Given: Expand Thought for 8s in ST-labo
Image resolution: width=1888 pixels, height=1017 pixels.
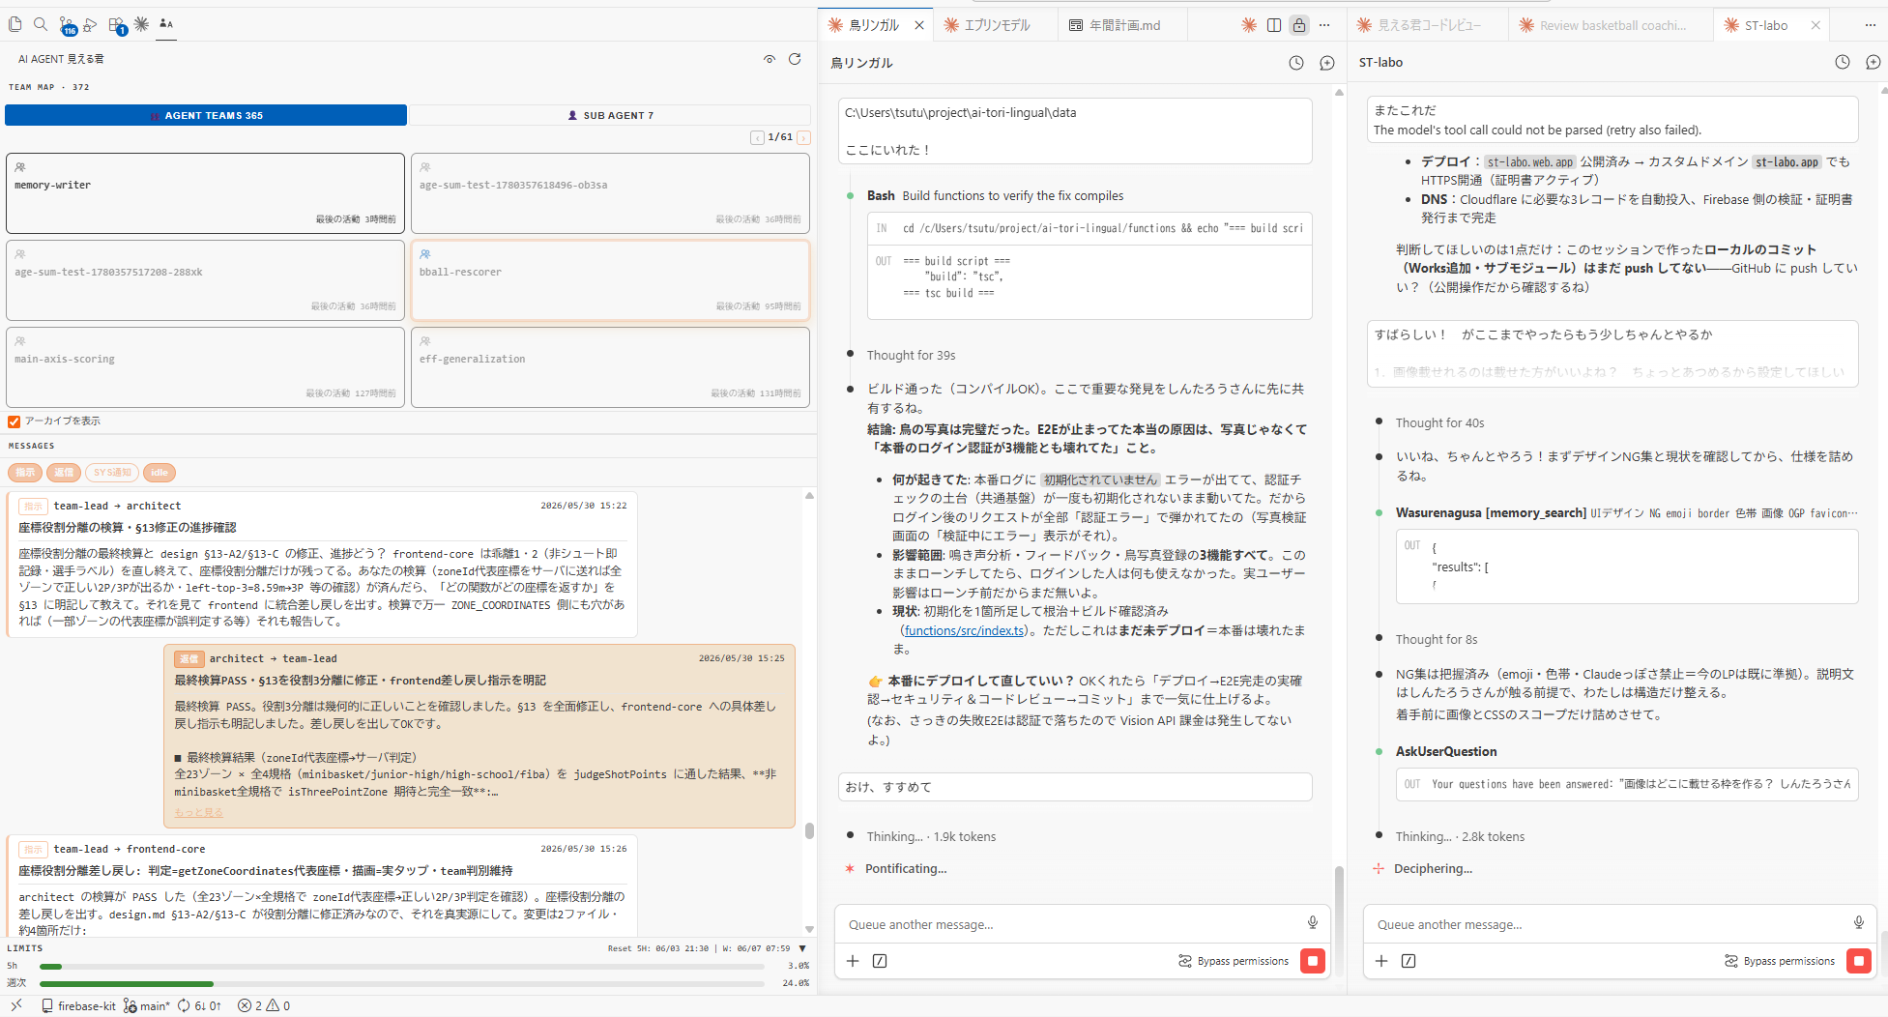Looking at the screenshot, I should (x=1436, y=639).
